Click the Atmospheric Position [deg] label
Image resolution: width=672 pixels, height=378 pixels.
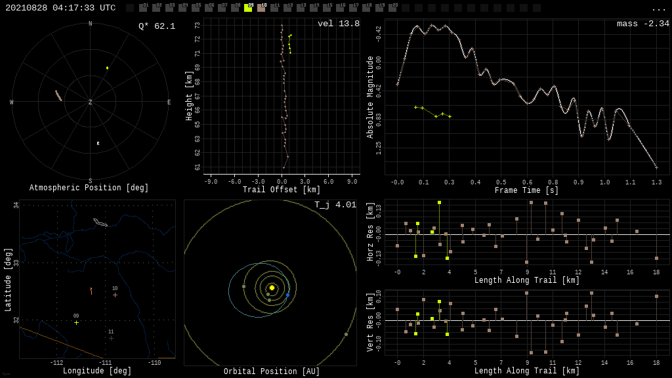(x=89, y=188)
